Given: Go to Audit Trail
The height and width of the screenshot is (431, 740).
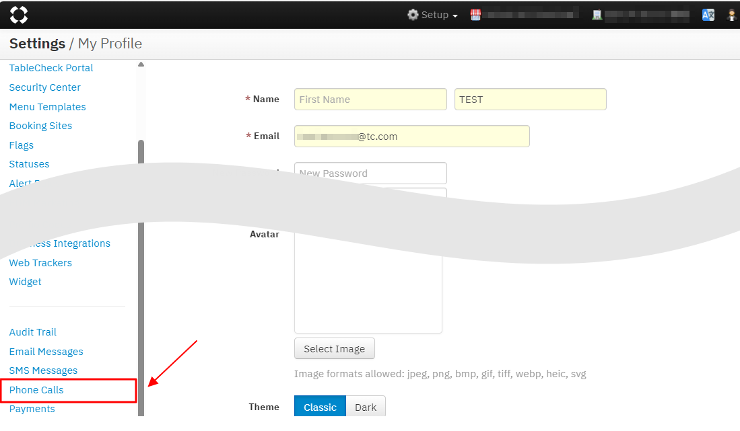Looking at the screenshot, I should click(x=33, y=332).
